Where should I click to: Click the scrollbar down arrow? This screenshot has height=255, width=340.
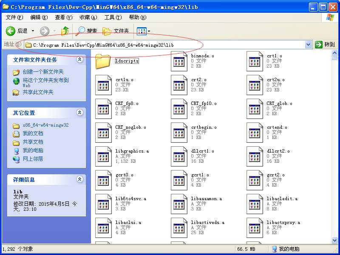334,240
